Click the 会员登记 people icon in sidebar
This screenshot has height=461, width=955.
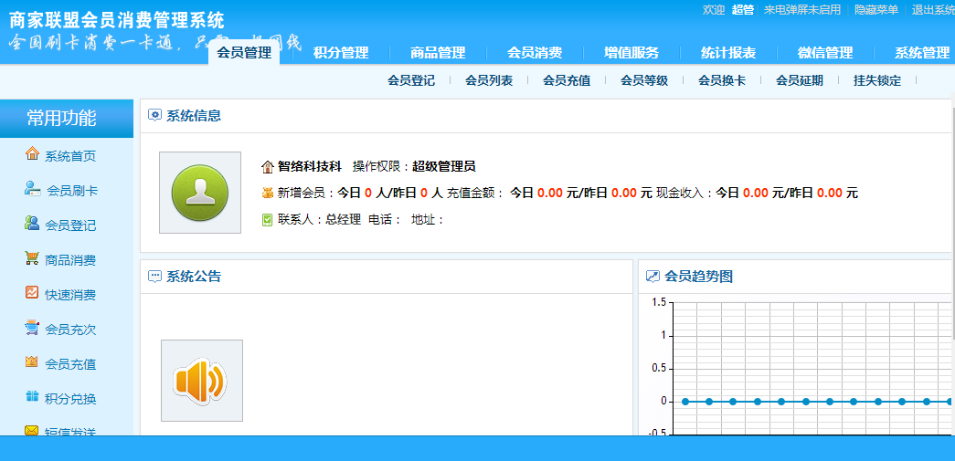point(32,224)
